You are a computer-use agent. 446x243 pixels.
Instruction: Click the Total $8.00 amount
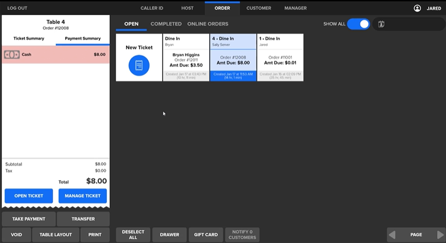click(x=97, y=181)
